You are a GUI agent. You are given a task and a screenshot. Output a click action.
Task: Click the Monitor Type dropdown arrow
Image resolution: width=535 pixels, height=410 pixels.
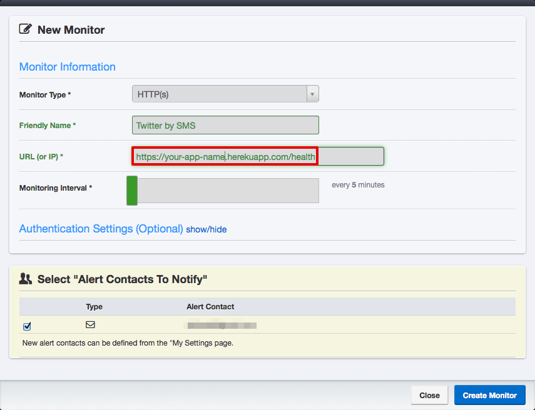[312, 94]
